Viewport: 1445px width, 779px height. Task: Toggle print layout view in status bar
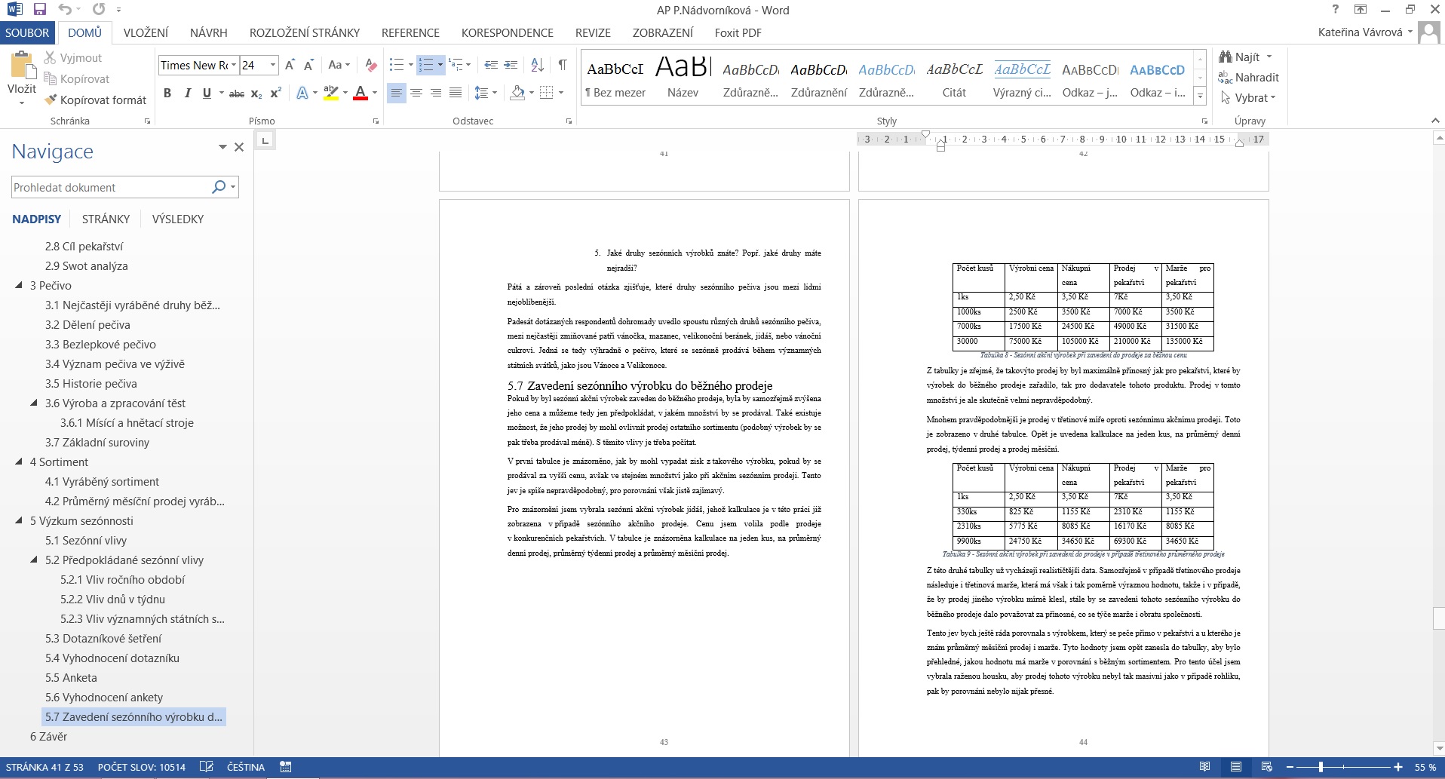(1236, 767)
